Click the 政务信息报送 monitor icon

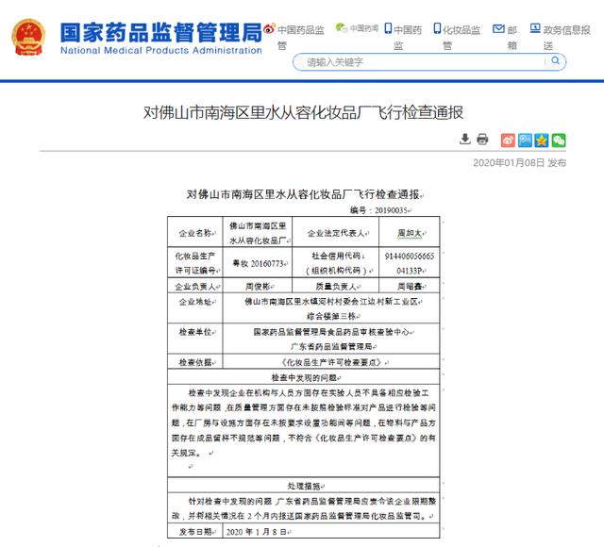pyautogui.click(x=535, y=28)
